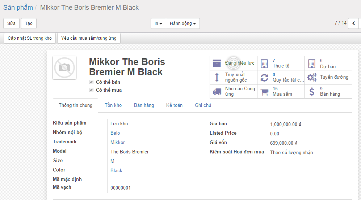This screenshot has height=200, width=361.
Task: Toggle the Có thể bán checkbox
Action: point(91,82)
